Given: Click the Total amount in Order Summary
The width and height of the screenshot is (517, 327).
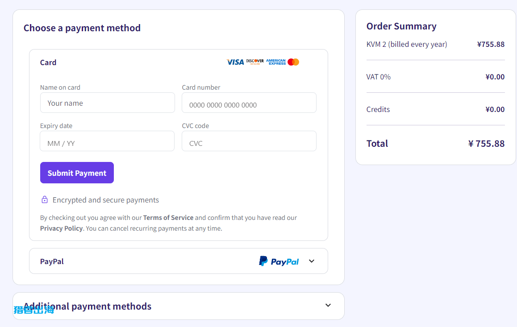Looking at the screenshot, I should coord(486,144).
